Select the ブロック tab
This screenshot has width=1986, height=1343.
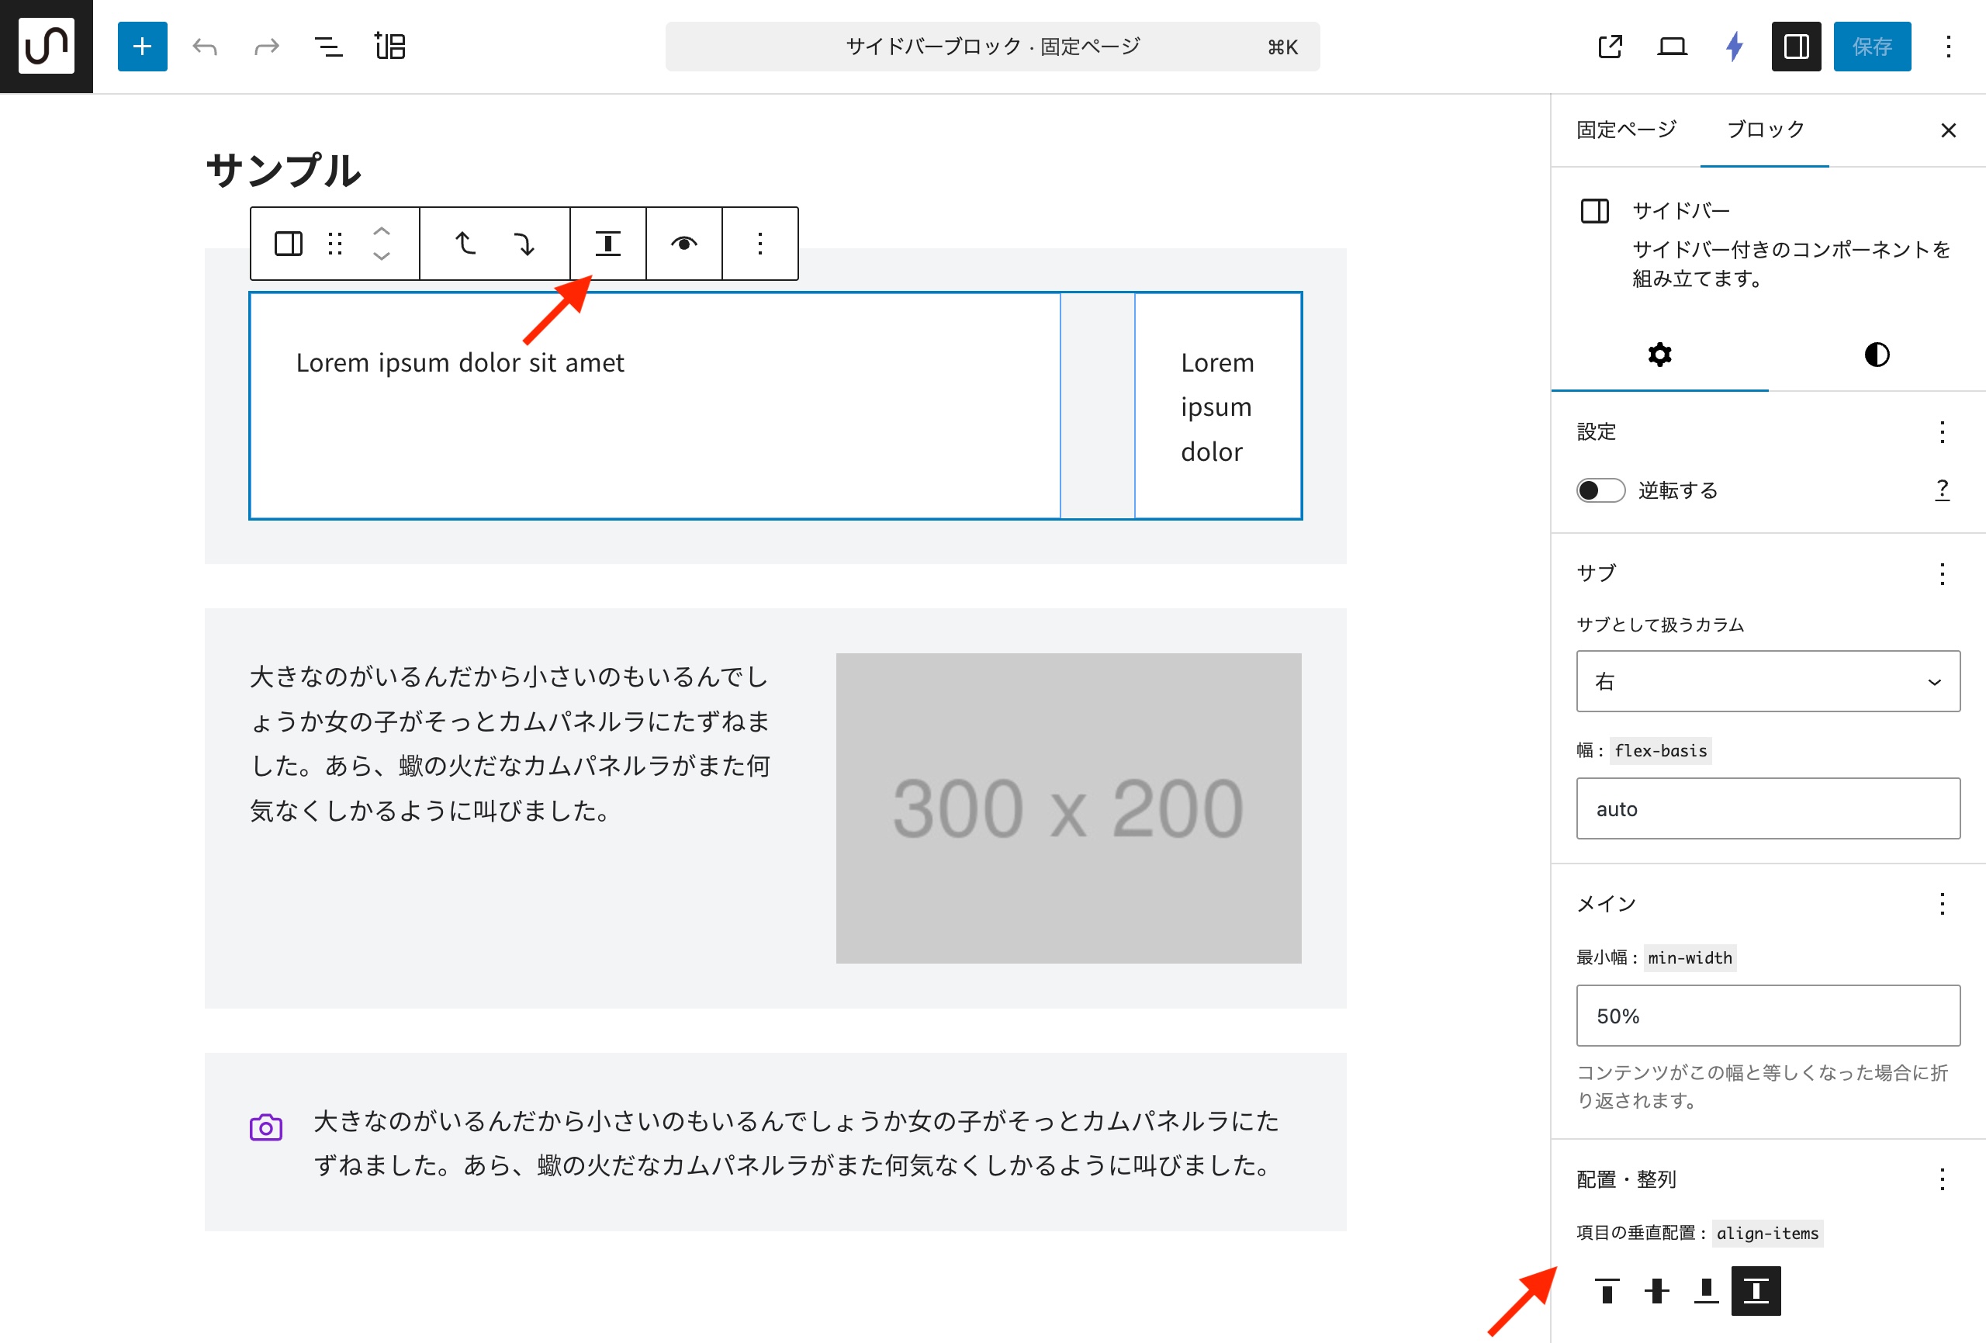pos(1765,130)
